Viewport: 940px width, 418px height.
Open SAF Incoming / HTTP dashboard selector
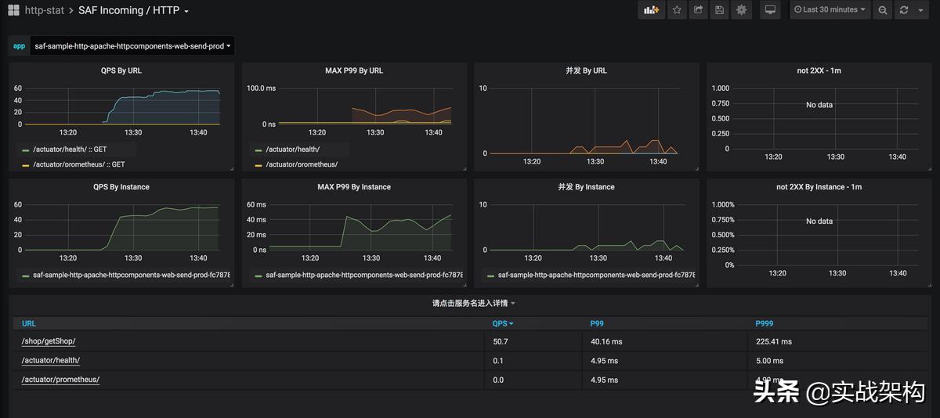[133, 10]
